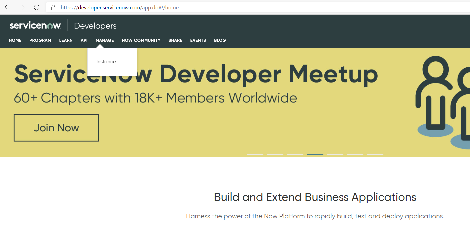Go to seventh carousel slide indicator

coord(375,154)
